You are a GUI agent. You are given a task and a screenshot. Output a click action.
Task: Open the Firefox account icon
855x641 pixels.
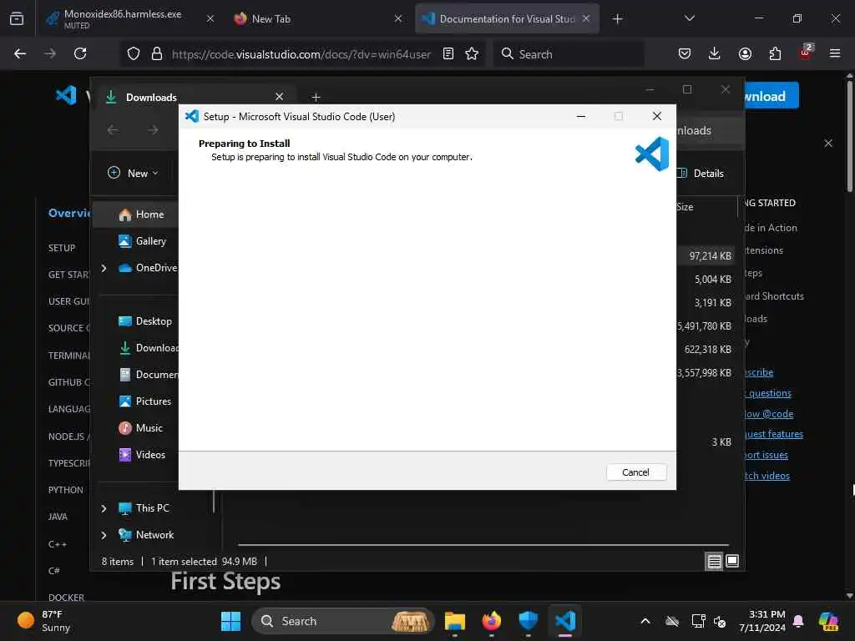click(745, 53)
